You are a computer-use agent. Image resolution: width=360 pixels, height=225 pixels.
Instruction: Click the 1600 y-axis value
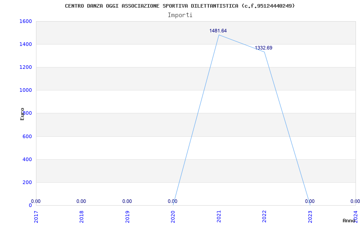[26, 21]
